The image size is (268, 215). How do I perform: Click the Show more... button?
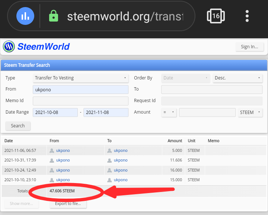point(21,203)
